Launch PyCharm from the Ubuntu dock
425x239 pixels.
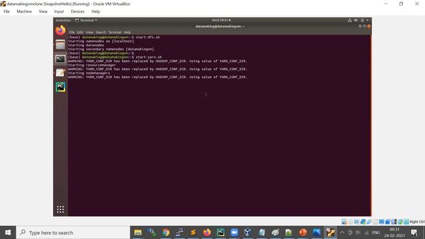click(x=60, y=87)
